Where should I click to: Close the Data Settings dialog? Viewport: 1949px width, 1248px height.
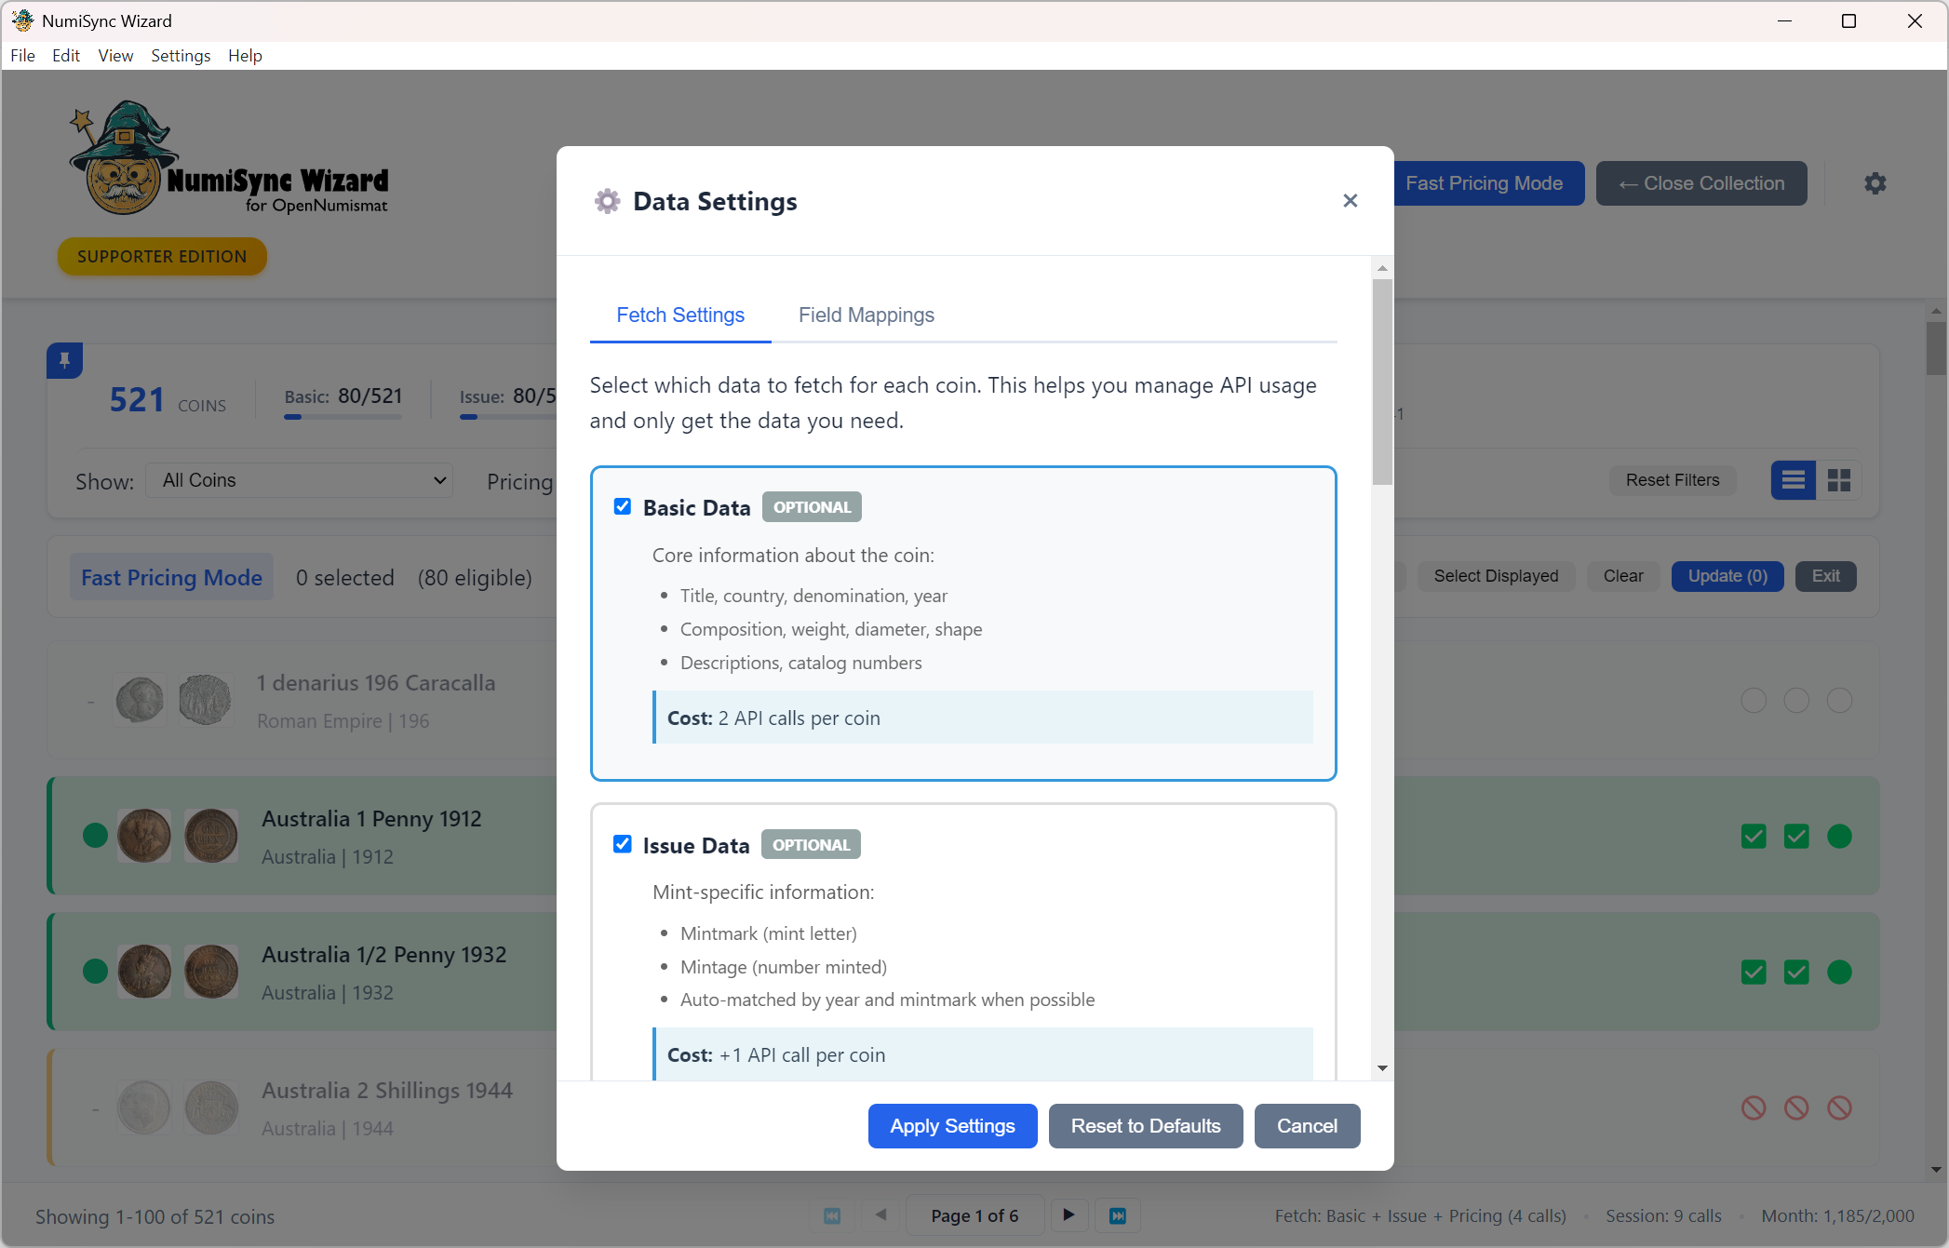[1351, 200]
